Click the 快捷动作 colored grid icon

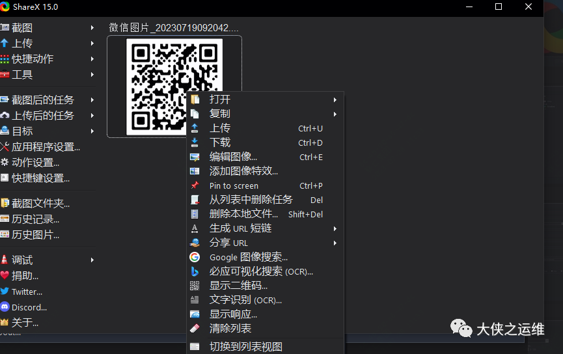click(5, 59)
